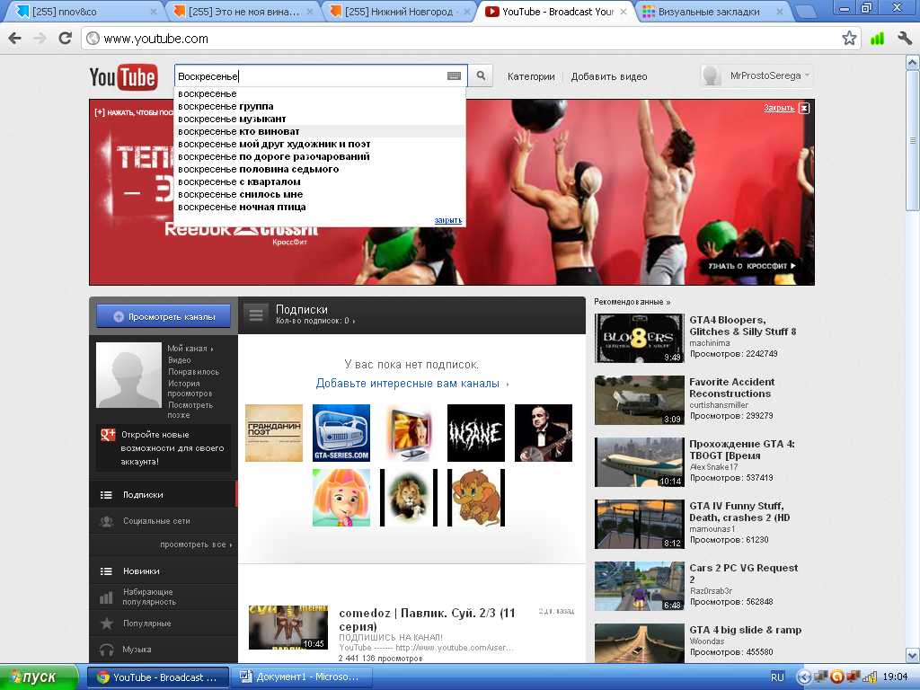Image resolution: width=920 pixels, height=690 pixels.
Task: Select suggestion воскресенье по дороге разочарований
Action: pos(320,156)
